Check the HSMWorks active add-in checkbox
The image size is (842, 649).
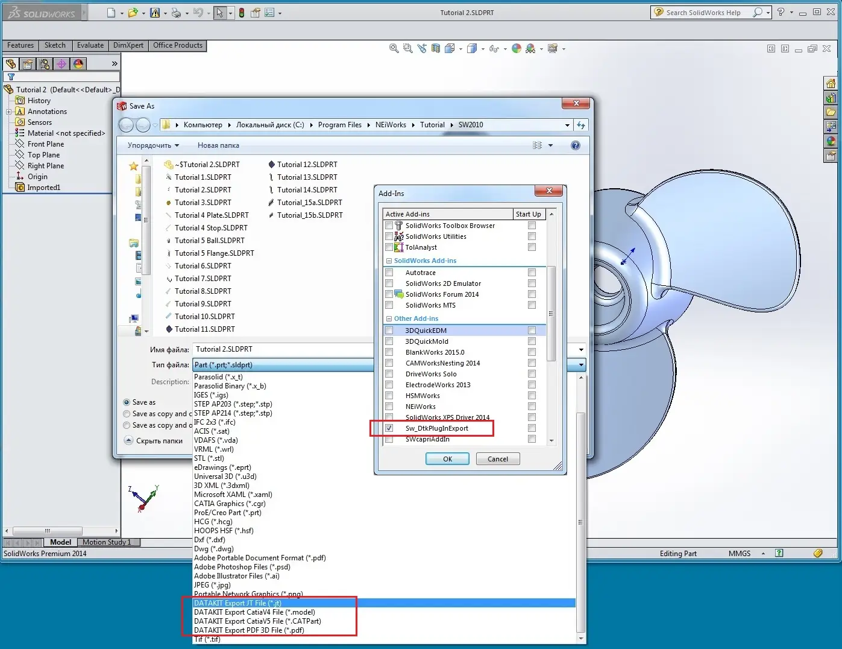(x=389, y=396)
